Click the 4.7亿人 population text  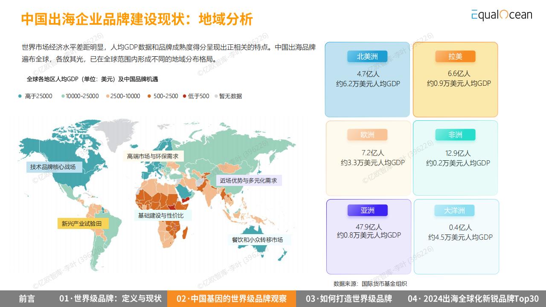[x=369, y=73]
